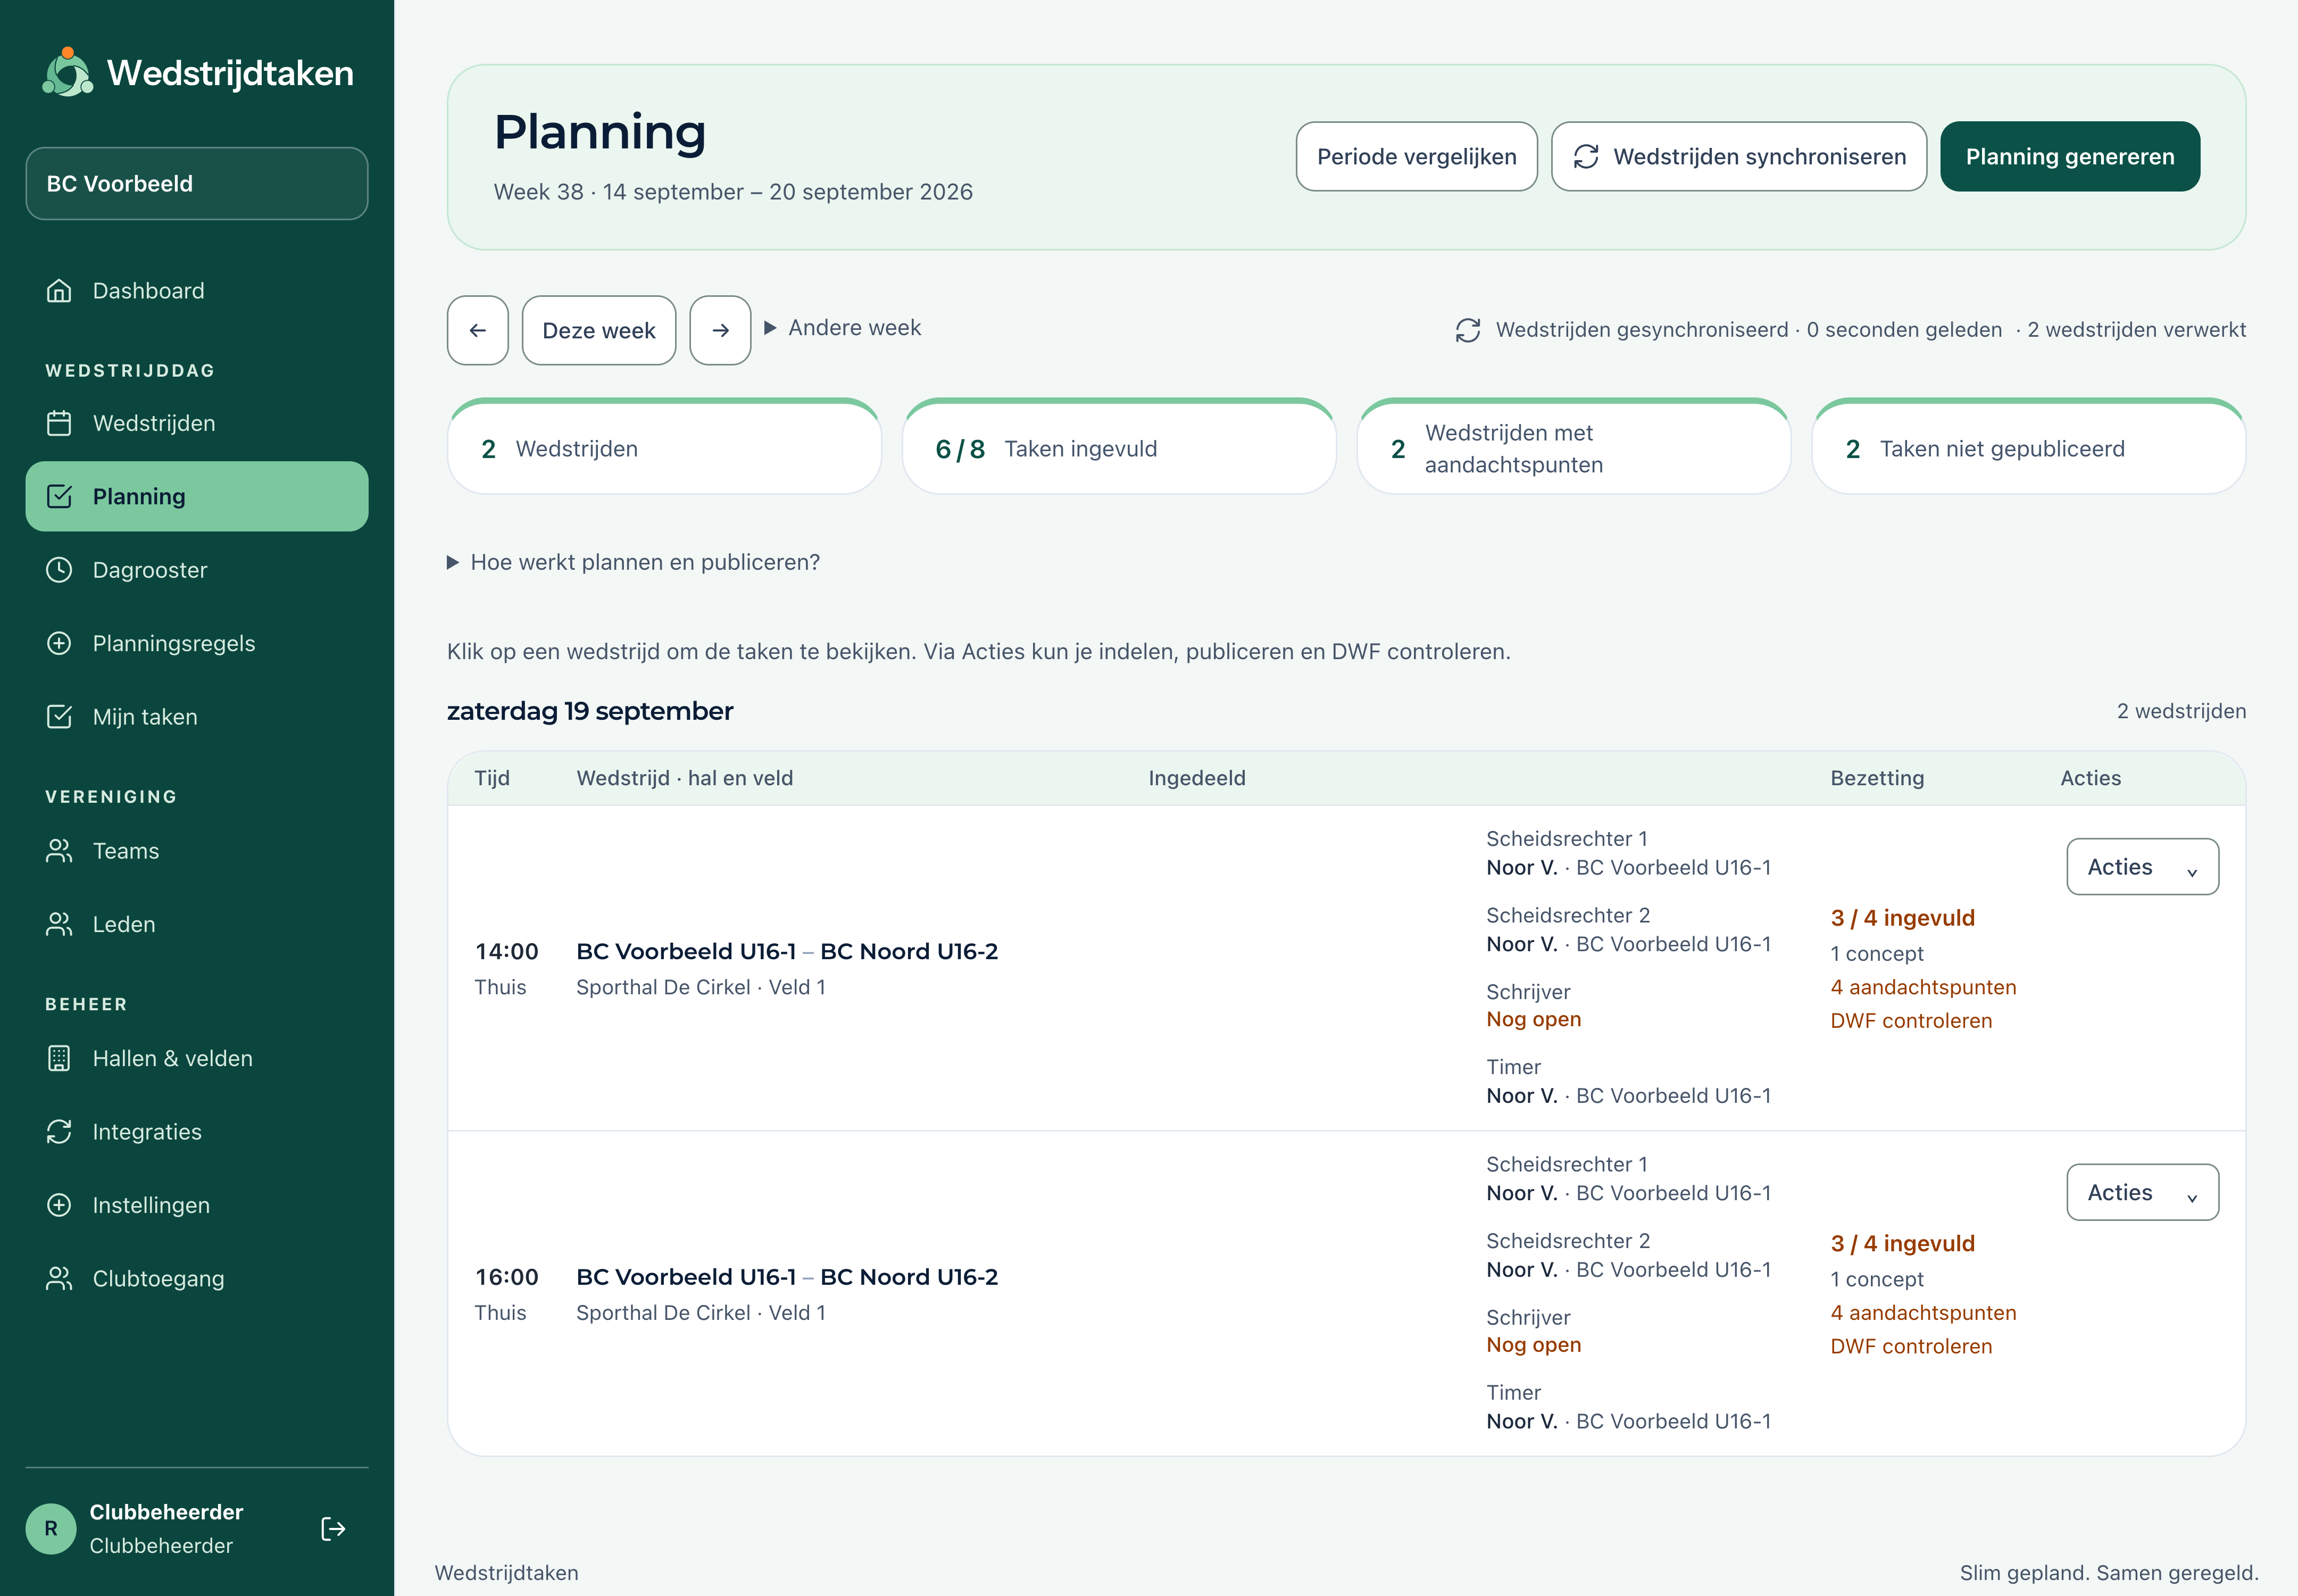This screenshot has width=2298, height=1596.
Task: Click 3 / 4 ingevuld for 16:00 match
Action: click(x=1902, y=1243)
